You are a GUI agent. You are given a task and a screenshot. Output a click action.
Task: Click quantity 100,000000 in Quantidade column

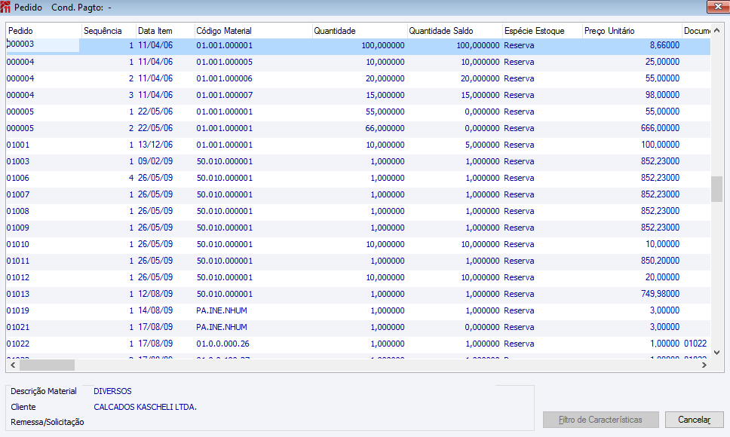click(x=383, y=45)
